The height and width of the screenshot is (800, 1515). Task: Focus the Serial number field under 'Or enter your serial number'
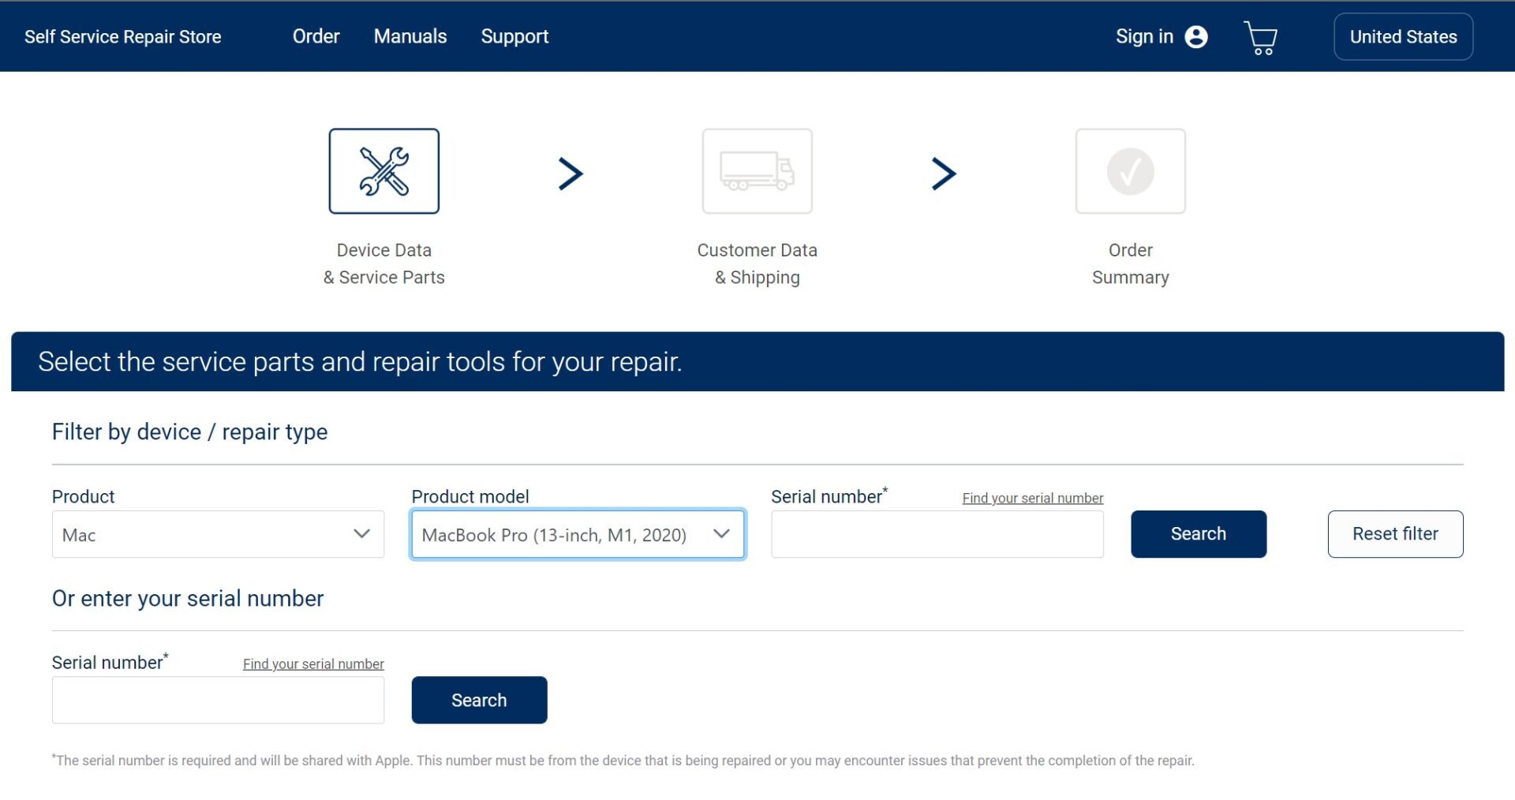[218, 700]
